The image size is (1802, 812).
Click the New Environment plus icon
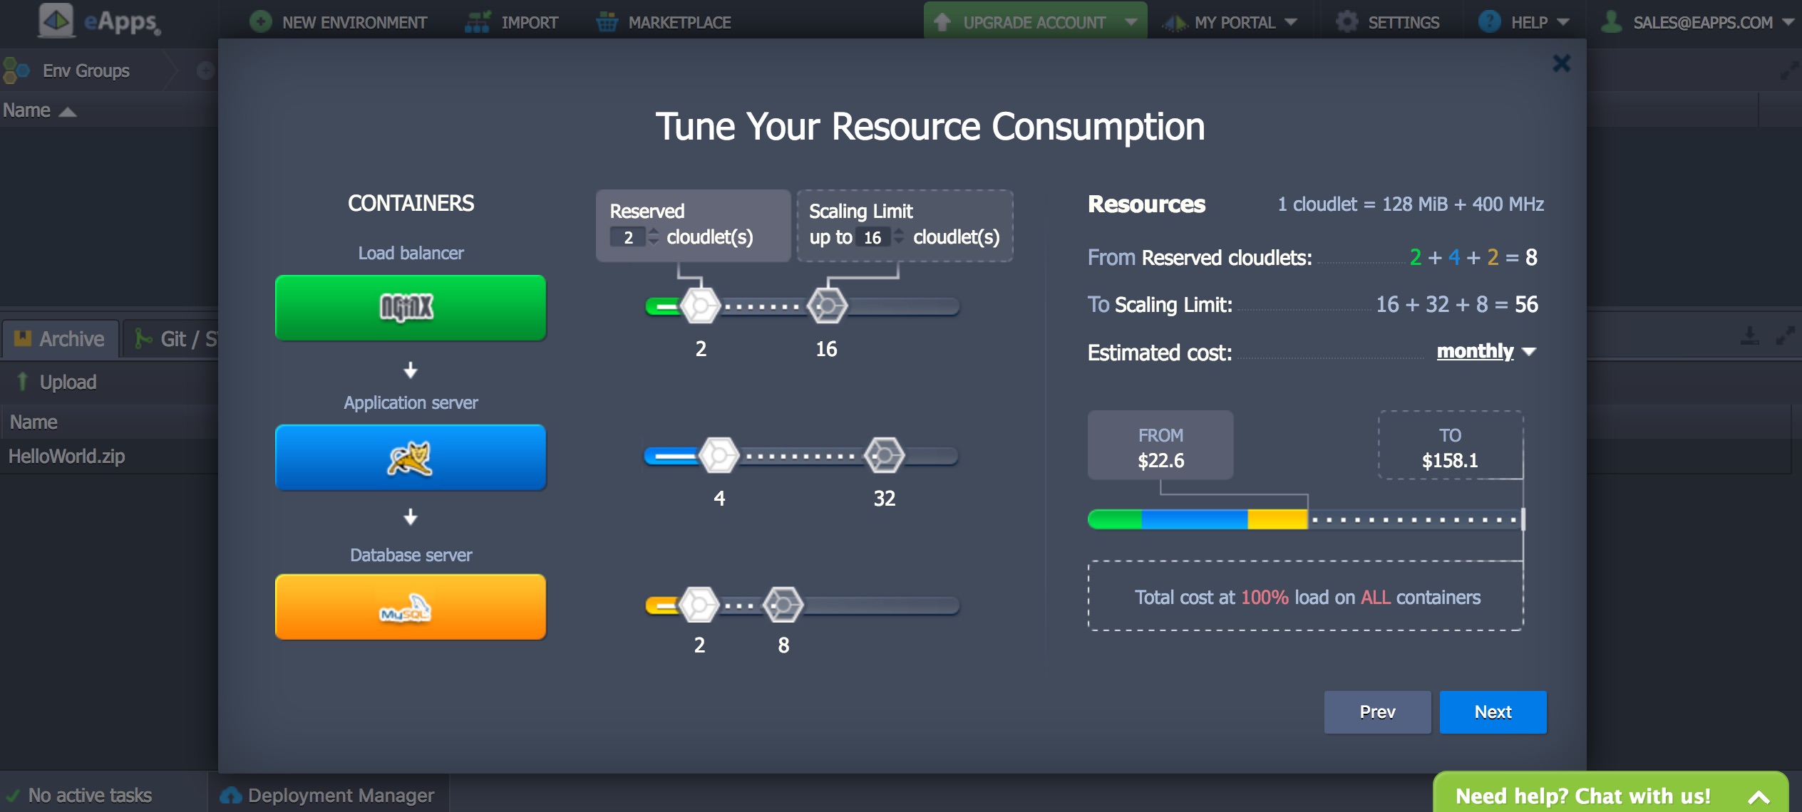261,22
